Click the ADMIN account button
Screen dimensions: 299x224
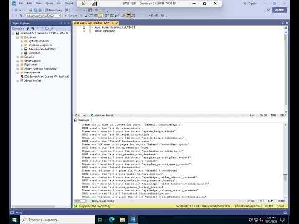coord(280,10)
